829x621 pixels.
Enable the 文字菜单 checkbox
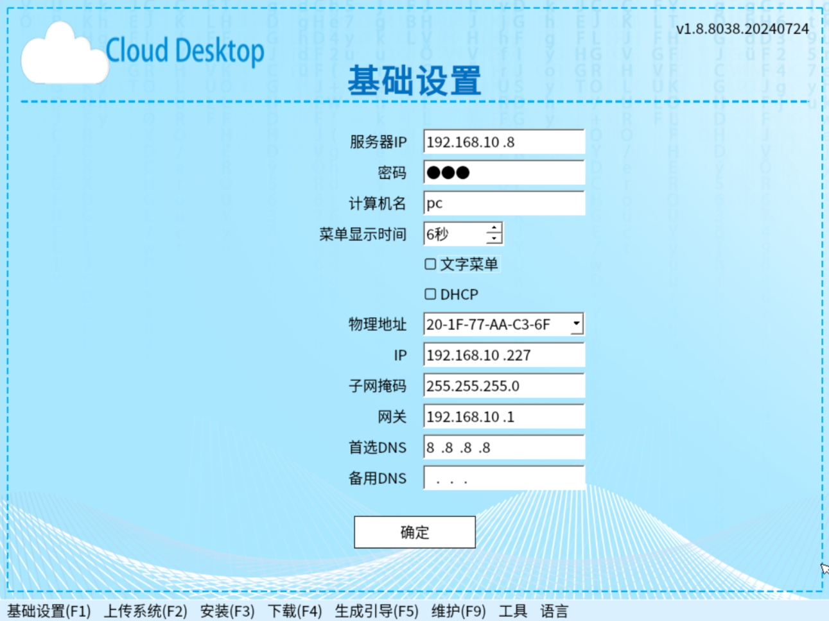coord(430,264)
